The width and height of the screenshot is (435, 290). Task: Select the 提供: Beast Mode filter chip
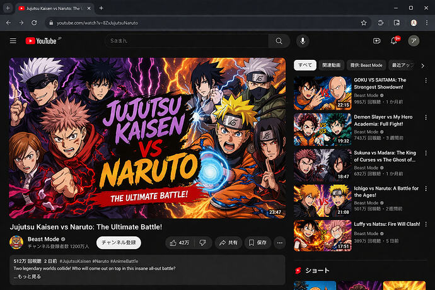tap(366, 65)
